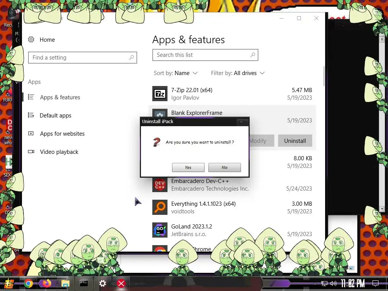The image size is (388, 291).
Task: Click the Everything search app icon
Action: [x=160, y=207]
